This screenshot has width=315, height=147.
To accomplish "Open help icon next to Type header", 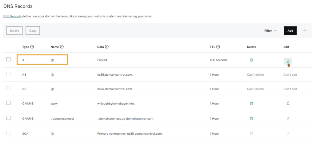I will point(32,47).
